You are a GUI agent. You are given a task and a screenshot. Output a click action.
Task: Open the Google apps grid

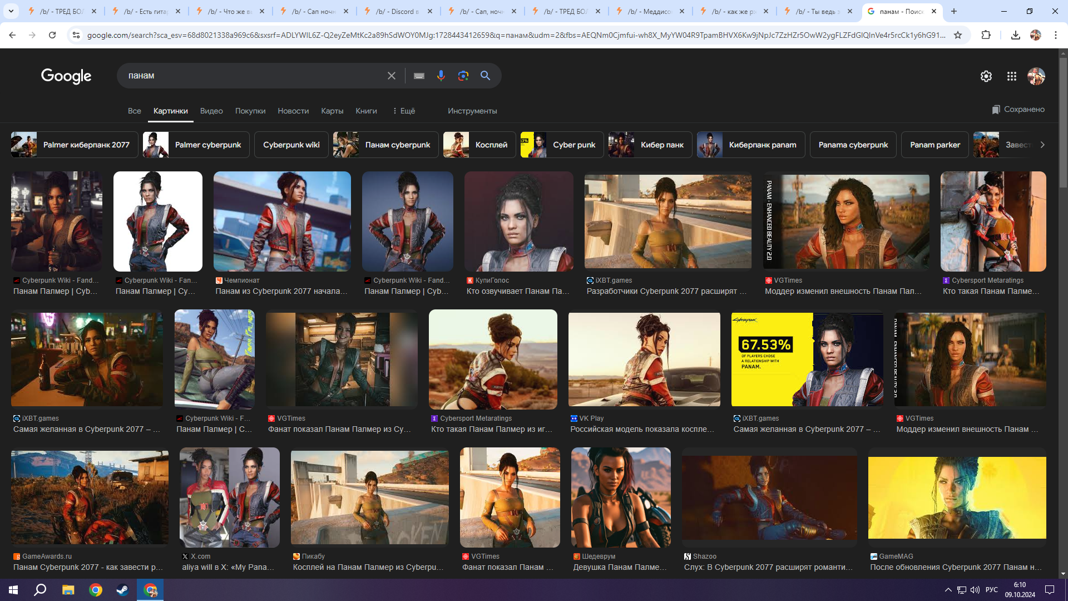coord(1011,76)
